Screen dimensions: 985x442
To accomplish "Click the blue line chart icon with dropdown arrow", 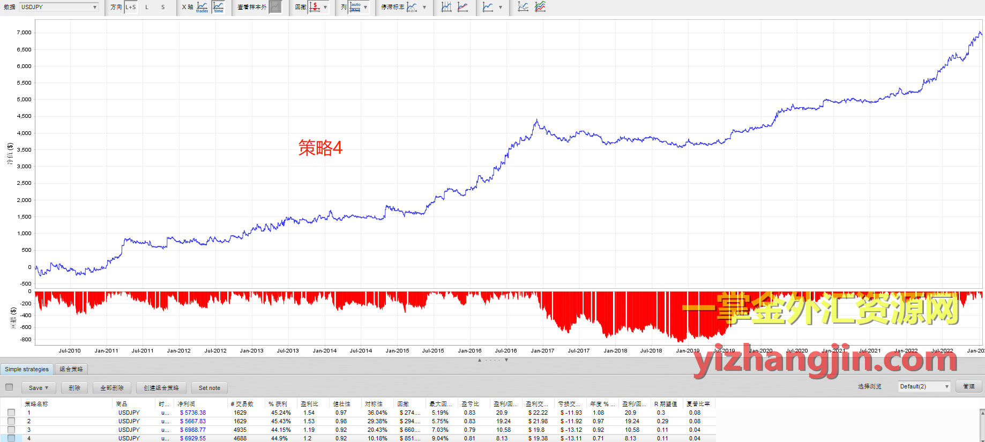I will coord(488,7).
